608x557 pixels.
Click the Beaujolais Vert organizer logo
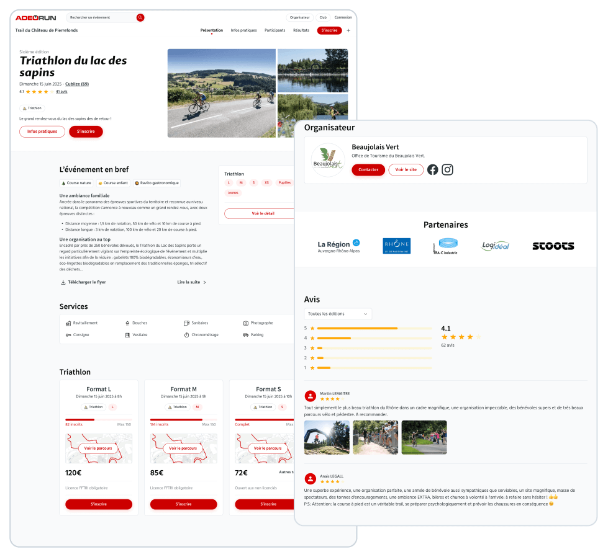[327, 160]
